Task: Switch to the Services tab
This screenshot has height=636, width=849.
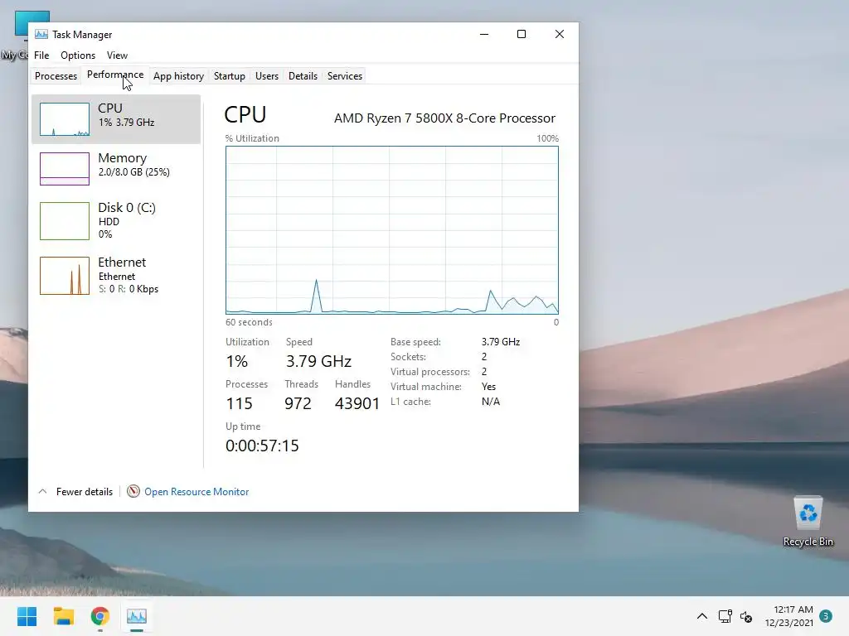Action: coord(344,75)
